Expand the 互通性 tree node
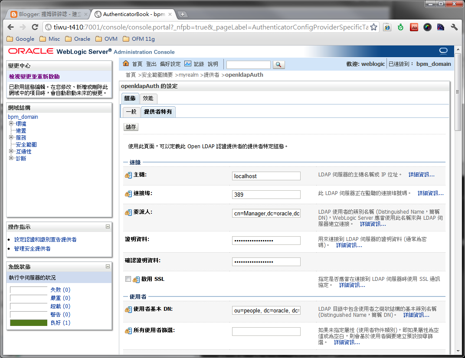 (x=11, y=151)
